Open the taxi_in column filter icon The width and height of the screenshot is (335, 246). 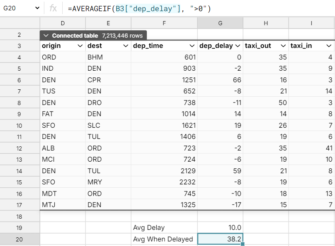pos(329,46)
